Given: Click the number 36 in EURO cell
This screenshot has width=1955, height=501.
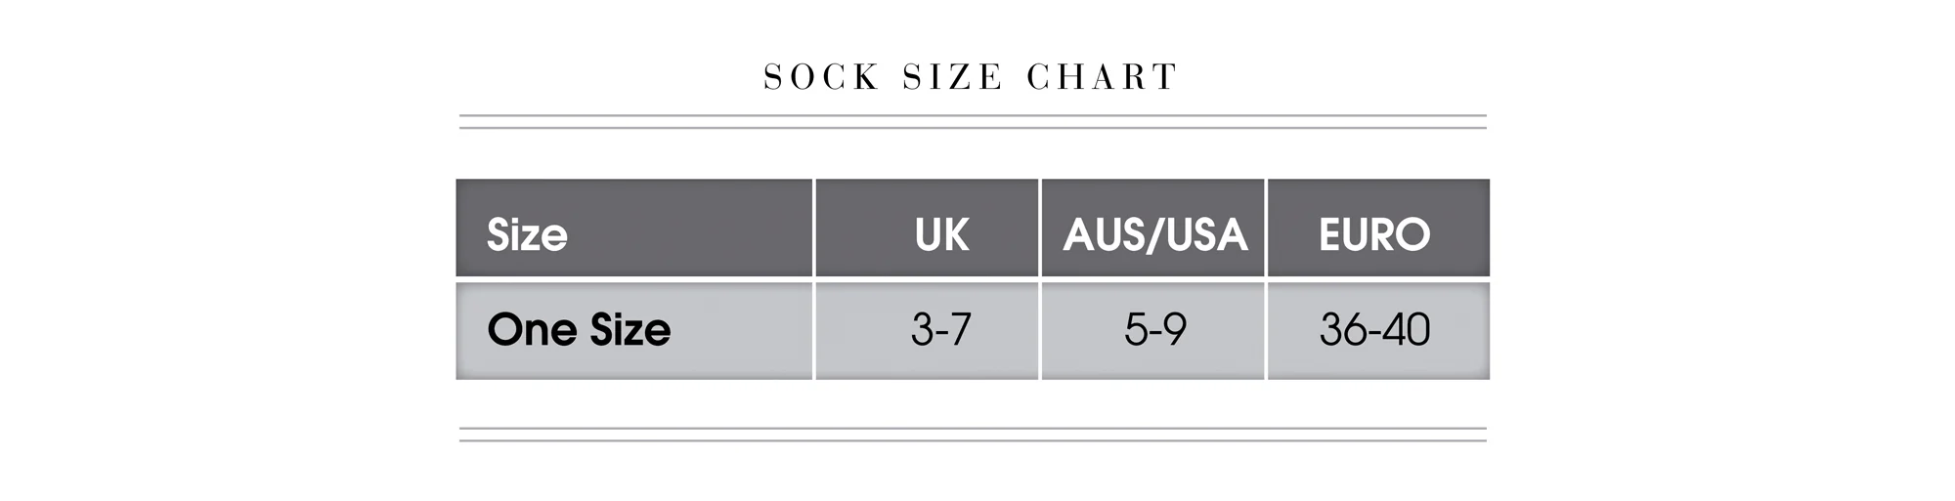Looking at the screenshot, I should [1342, 330].
